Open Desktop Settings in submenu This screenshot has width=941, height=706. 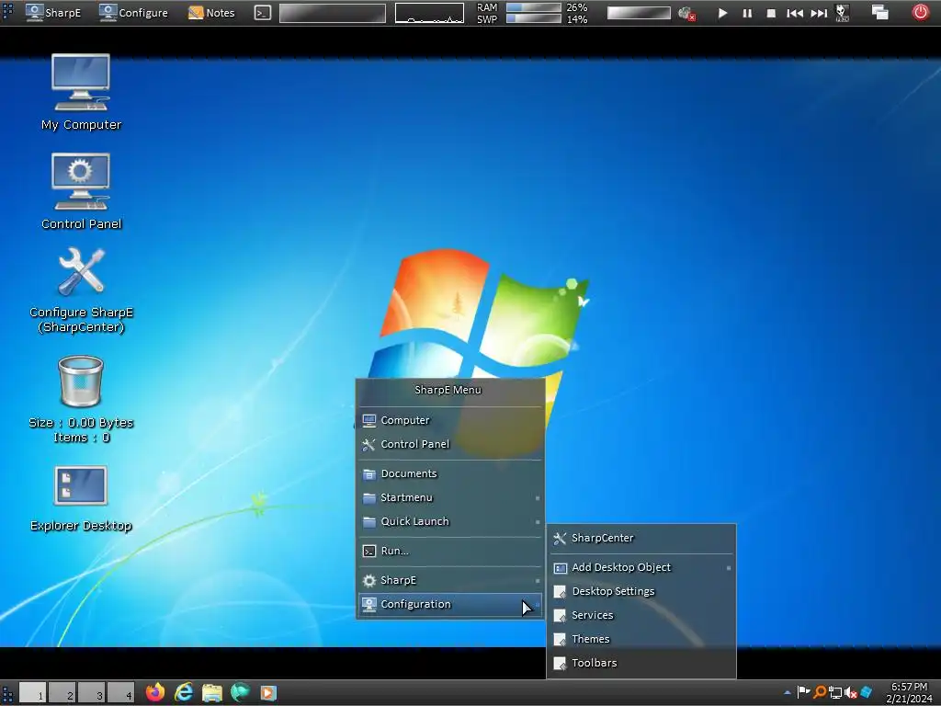pos(641,591)
